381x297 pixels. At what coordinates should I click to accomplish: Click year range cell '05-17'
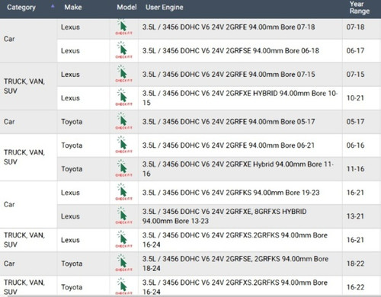(355, 122)
